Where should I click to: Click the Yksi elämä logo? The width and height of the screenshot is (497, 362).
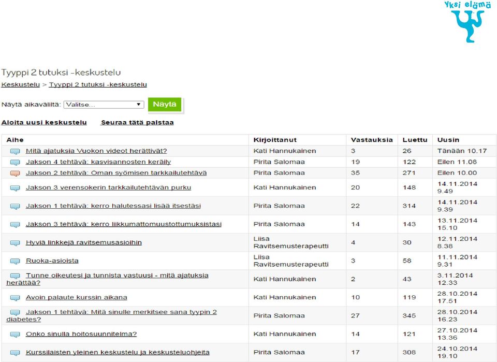[467, 22]
